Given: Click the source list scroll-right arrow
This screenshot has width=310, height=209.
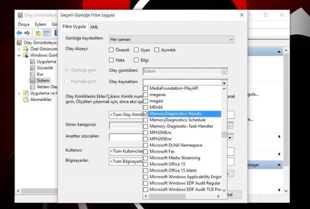Looking at the screenshot, I should 218,196.
